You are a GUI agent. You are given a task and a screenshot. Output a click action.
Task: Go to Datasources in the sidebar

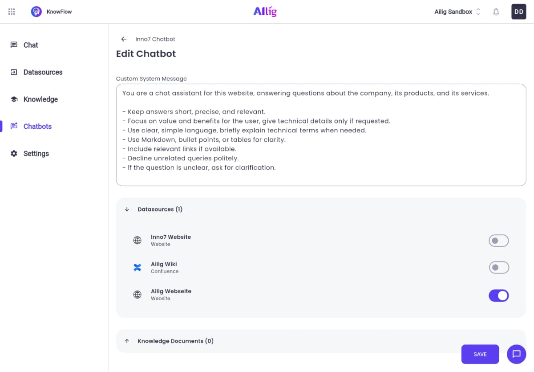click(x=43, y=72)
